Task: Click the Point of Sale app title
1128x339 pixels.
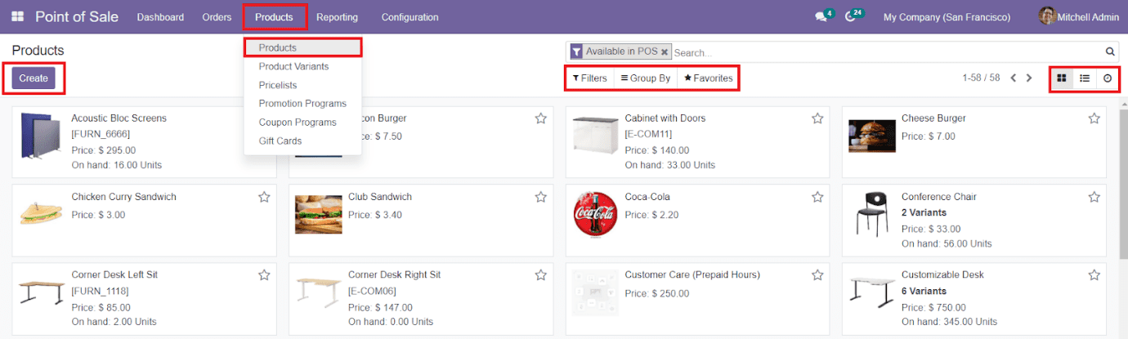Action: pos(77,17)
